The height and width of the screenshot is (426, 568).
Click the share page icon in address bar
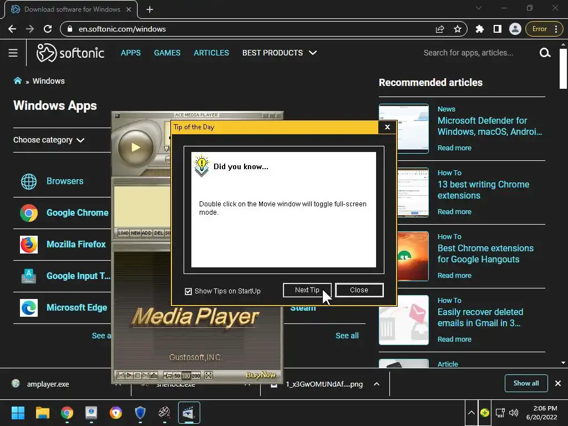click(440, 29)
